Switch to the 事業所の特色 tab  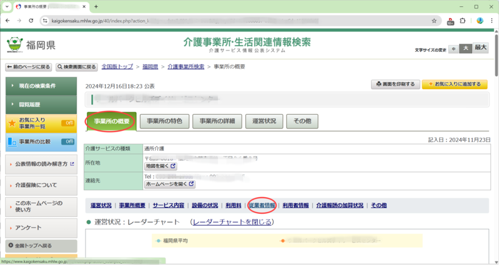pyautogui.click(x=164, y=121)
